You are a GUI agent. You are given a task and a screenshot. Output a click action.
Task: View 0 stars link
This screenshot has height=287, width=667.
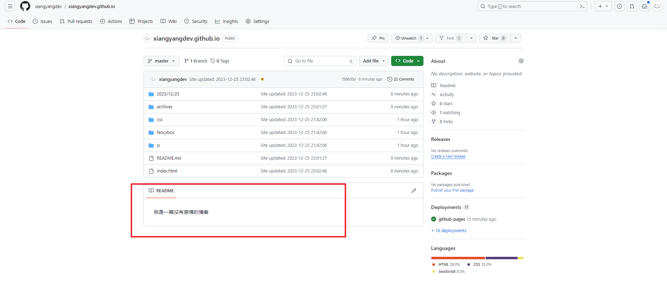point(442,103)
